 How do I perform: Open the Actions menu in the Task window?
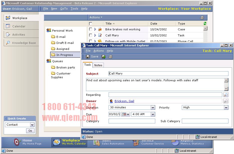pyautogui.click(x=99, y=51)
